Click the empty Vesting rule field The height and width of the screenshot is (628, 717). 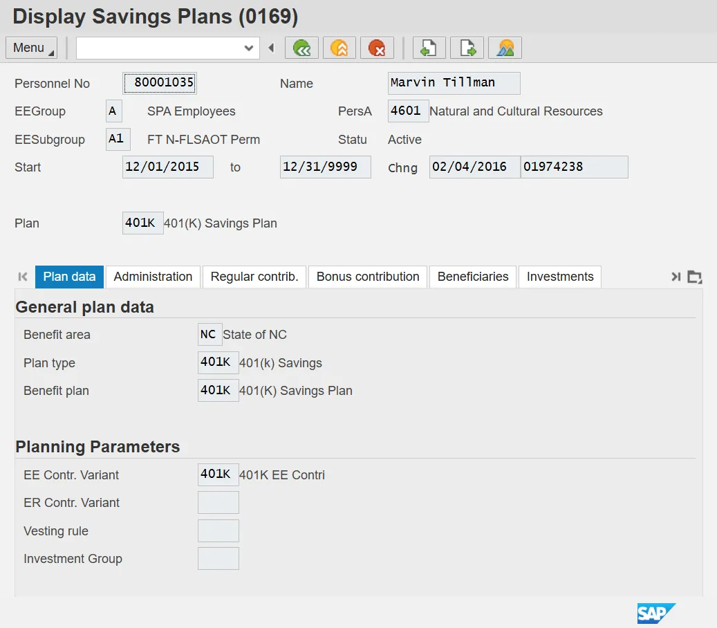218,531
